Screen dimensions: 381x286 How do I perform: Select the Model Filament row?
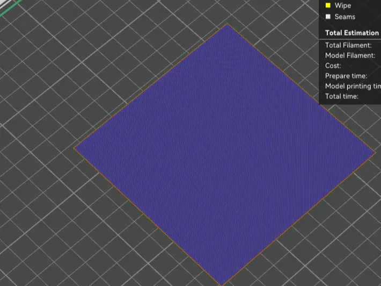[350, 55]
